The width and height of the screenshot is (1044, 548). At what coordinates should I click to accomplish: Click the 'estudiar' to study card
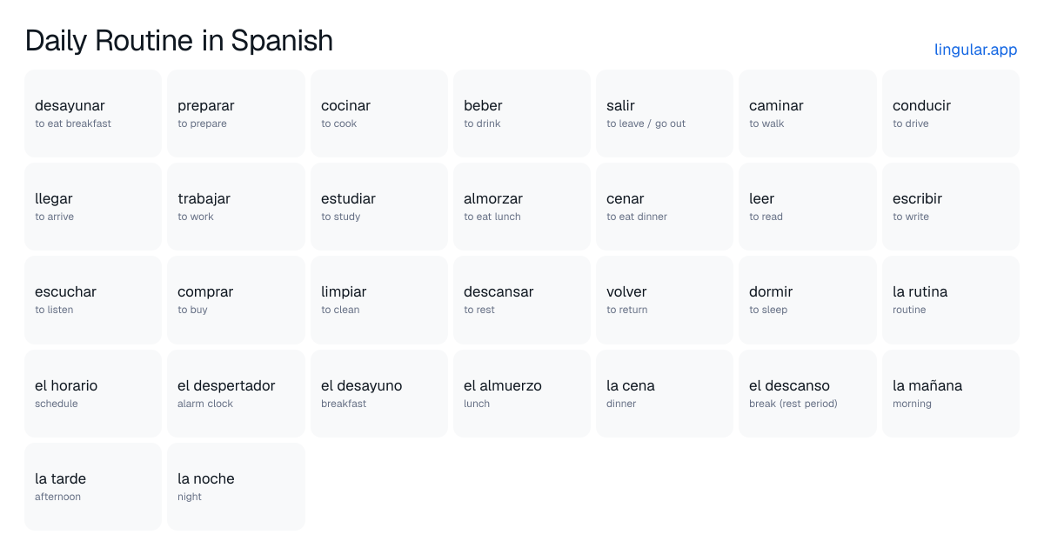click(379, 206)
